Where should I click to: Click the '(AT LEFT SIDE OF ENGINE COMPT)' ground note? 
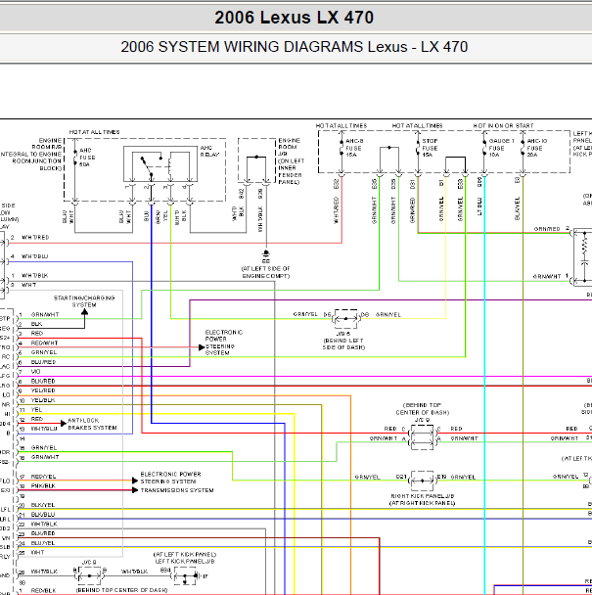[x=265, y=272]
